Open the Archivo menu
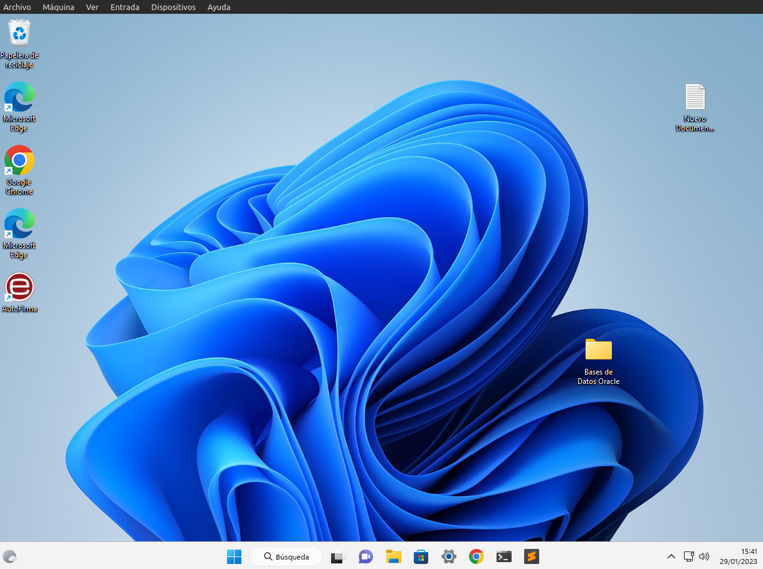Screen dimensions: 763x569 tap(17, 7)
